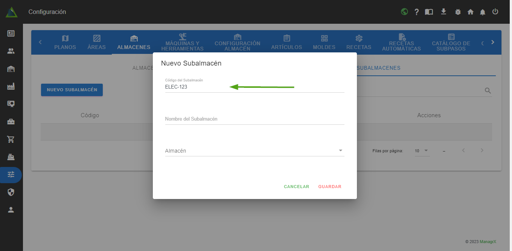Switch to the Artículos tab

[x=286, y=42]
